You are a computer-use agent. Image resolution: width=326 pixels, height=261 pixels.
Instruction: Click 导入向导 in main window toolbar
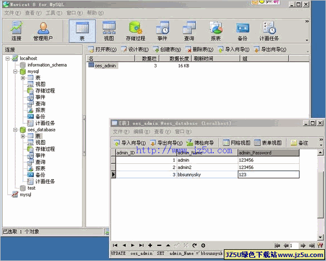(233, 49)
